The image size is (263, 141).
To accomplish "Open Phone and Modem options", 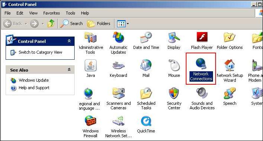I will click(x=255, y=70).
